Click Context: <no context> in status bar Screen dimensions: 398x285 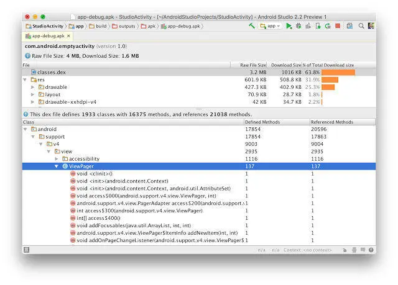[308, 250]
